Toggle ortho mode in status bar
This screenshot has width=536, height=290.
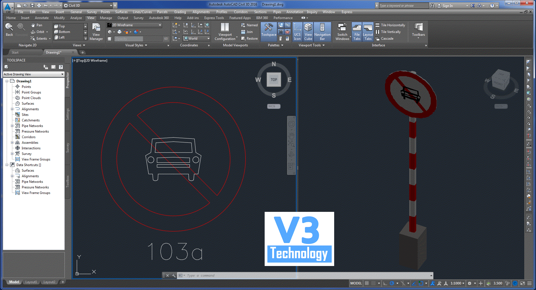pos(385,283)
